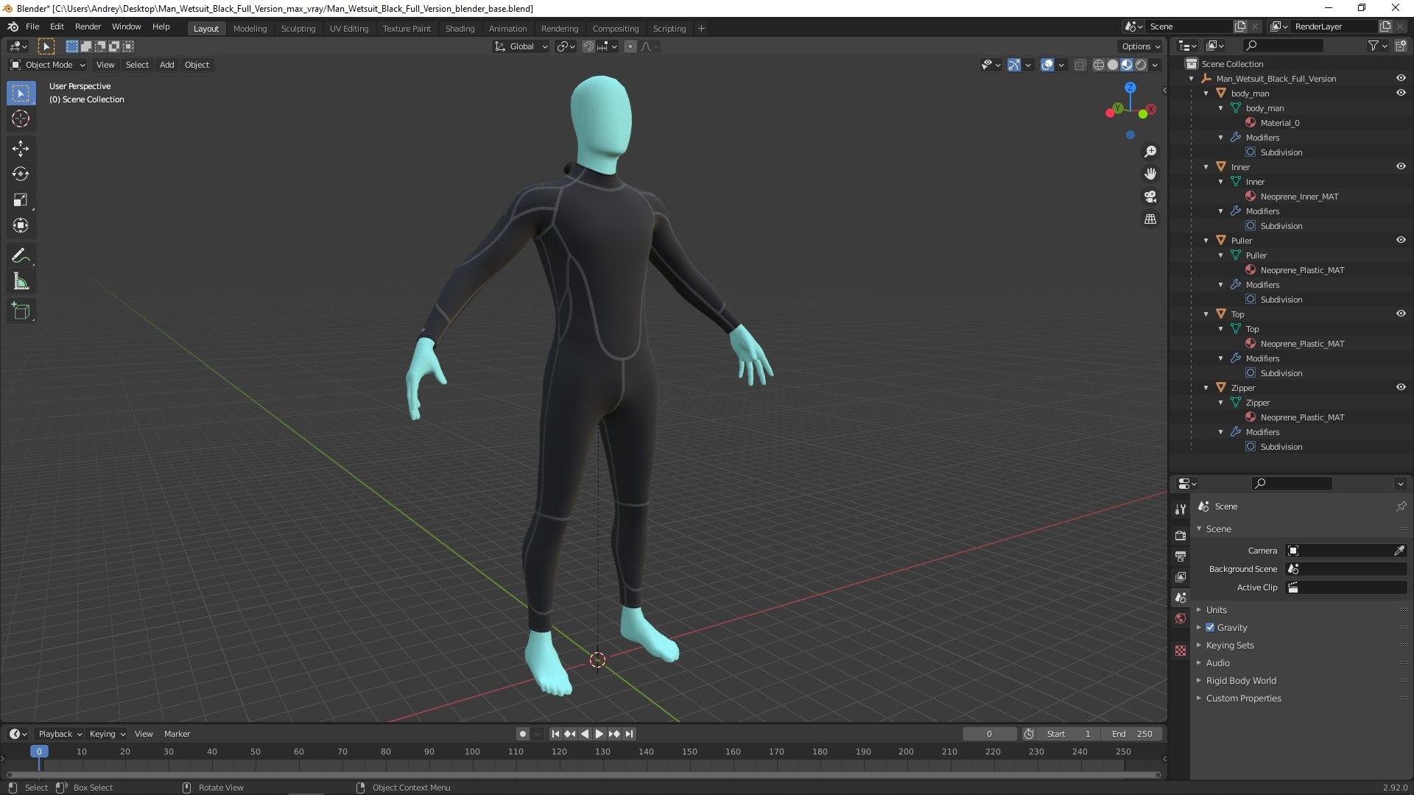Pick the Rotate tool

[21, 174]
